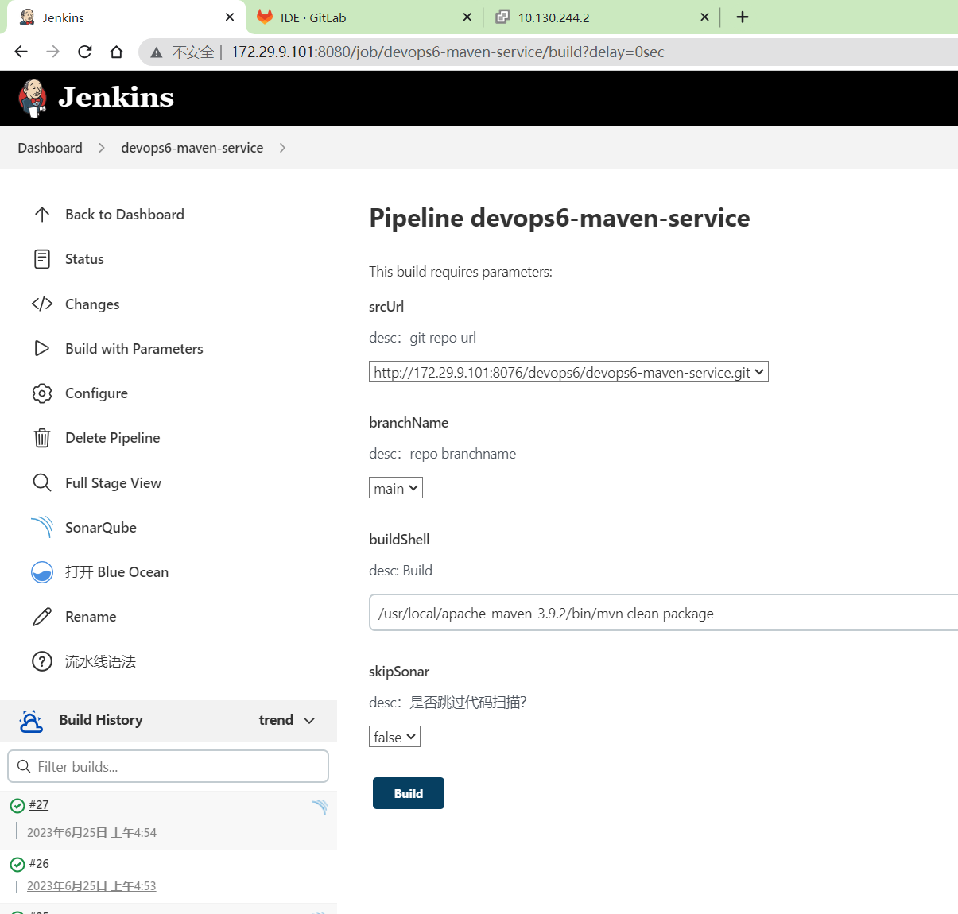
Task: Click the success status icon for build #27
Action: click(17, 806)
